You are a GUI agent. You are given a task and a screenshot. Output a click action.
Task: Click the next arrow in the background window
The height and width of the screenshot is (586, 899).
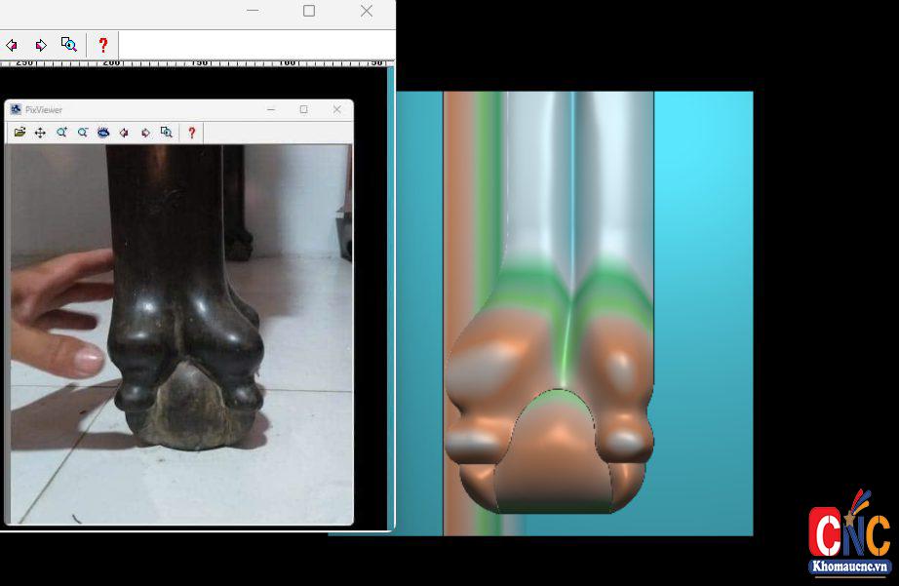click(41, 45)
